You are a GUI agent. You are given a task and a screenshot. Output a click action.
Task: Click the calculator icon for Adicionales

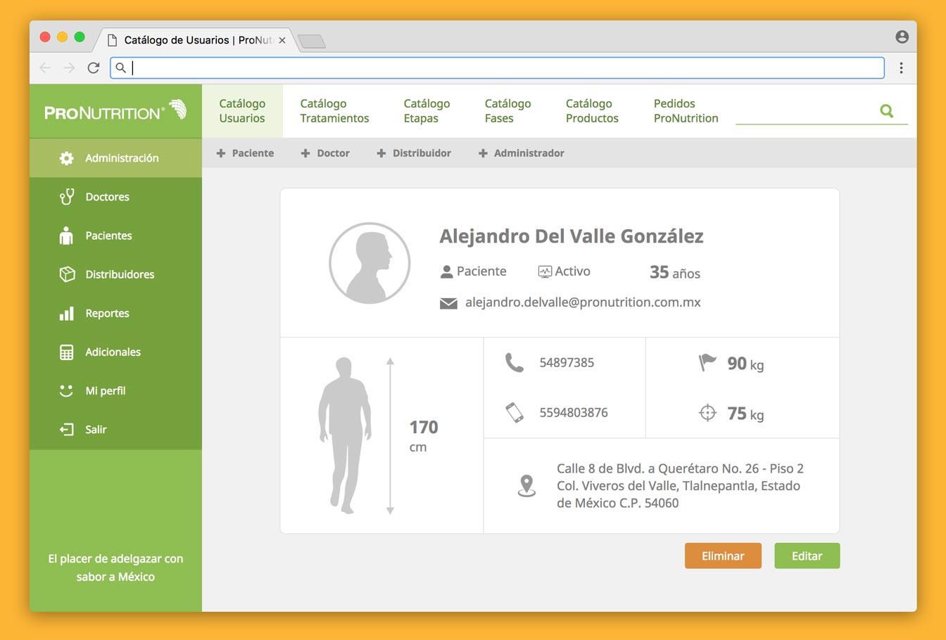67,352
